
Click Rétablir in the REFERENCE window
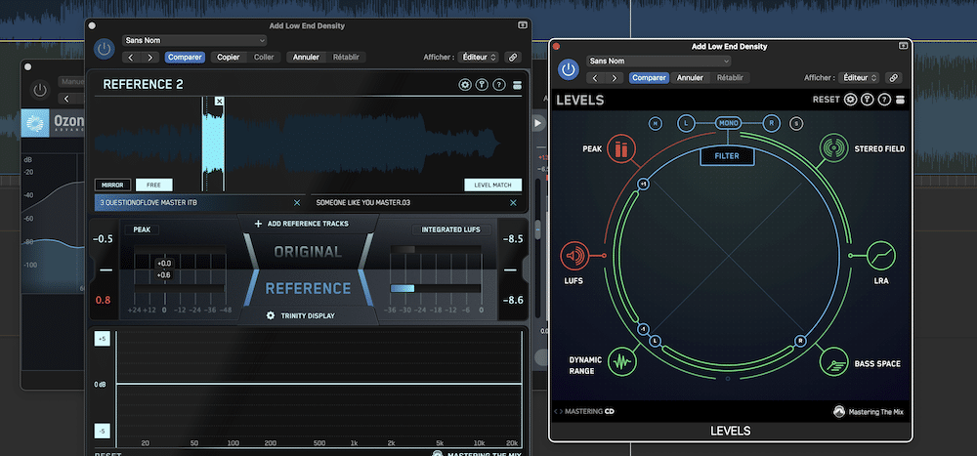346,58
